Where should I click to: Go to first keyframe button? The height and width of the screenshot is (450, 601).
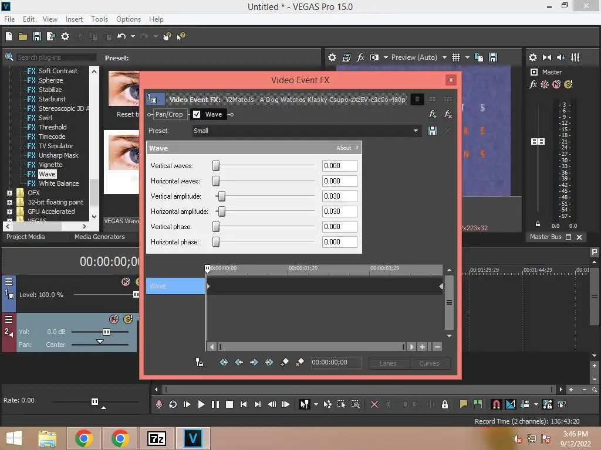[224, 362]
